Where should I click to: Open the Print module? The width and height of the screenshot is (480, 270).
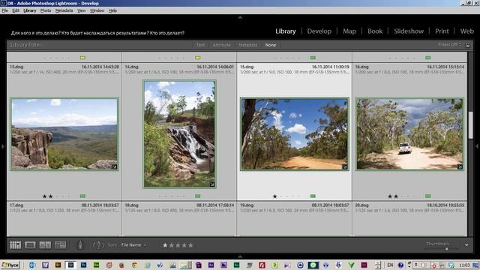pyautogui.click(x=442, y=31)
